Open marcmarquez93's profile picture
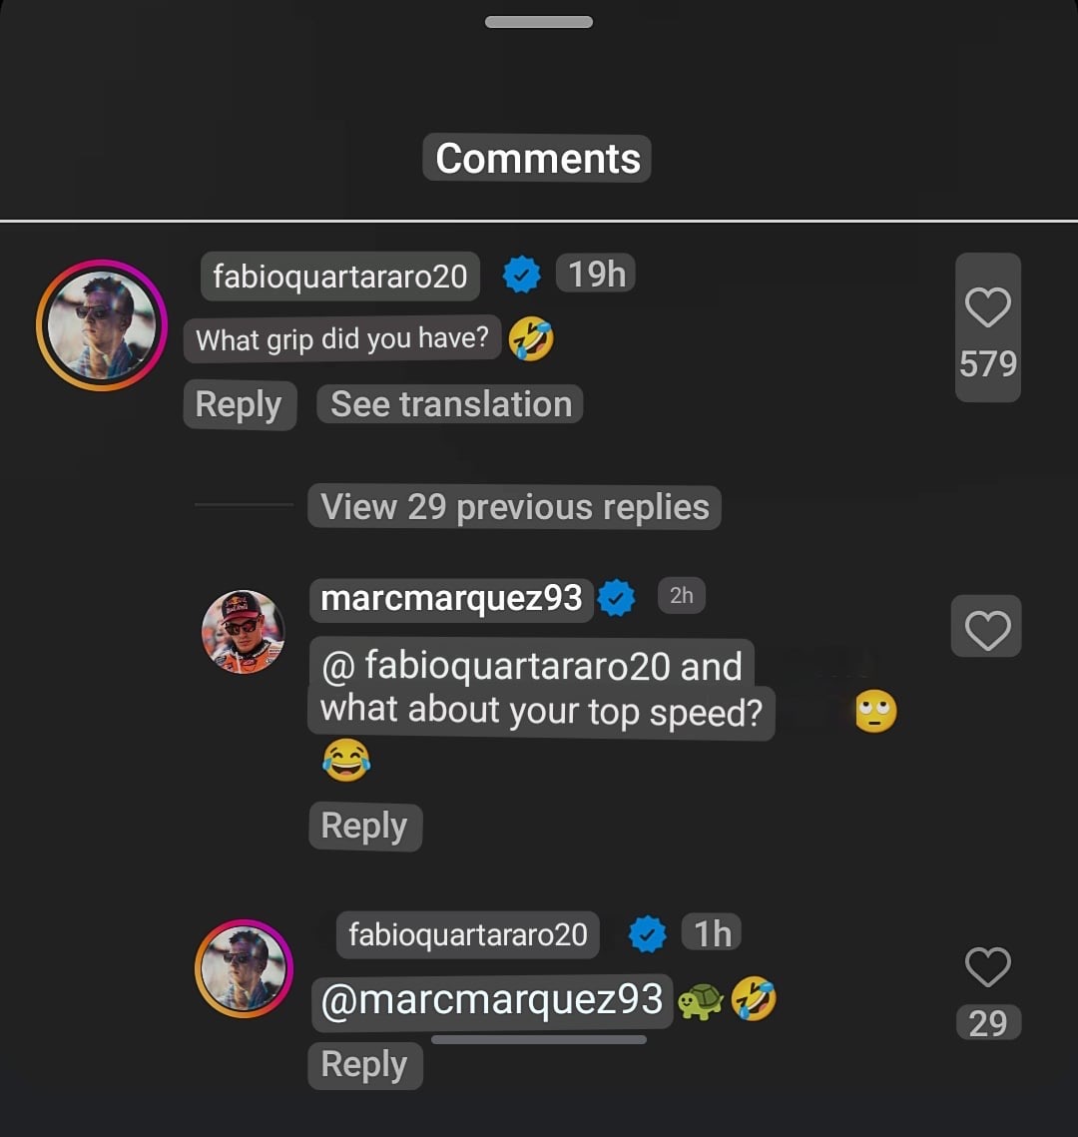This screenshot has height=1137, width=1078. click(x=243, y=631)
